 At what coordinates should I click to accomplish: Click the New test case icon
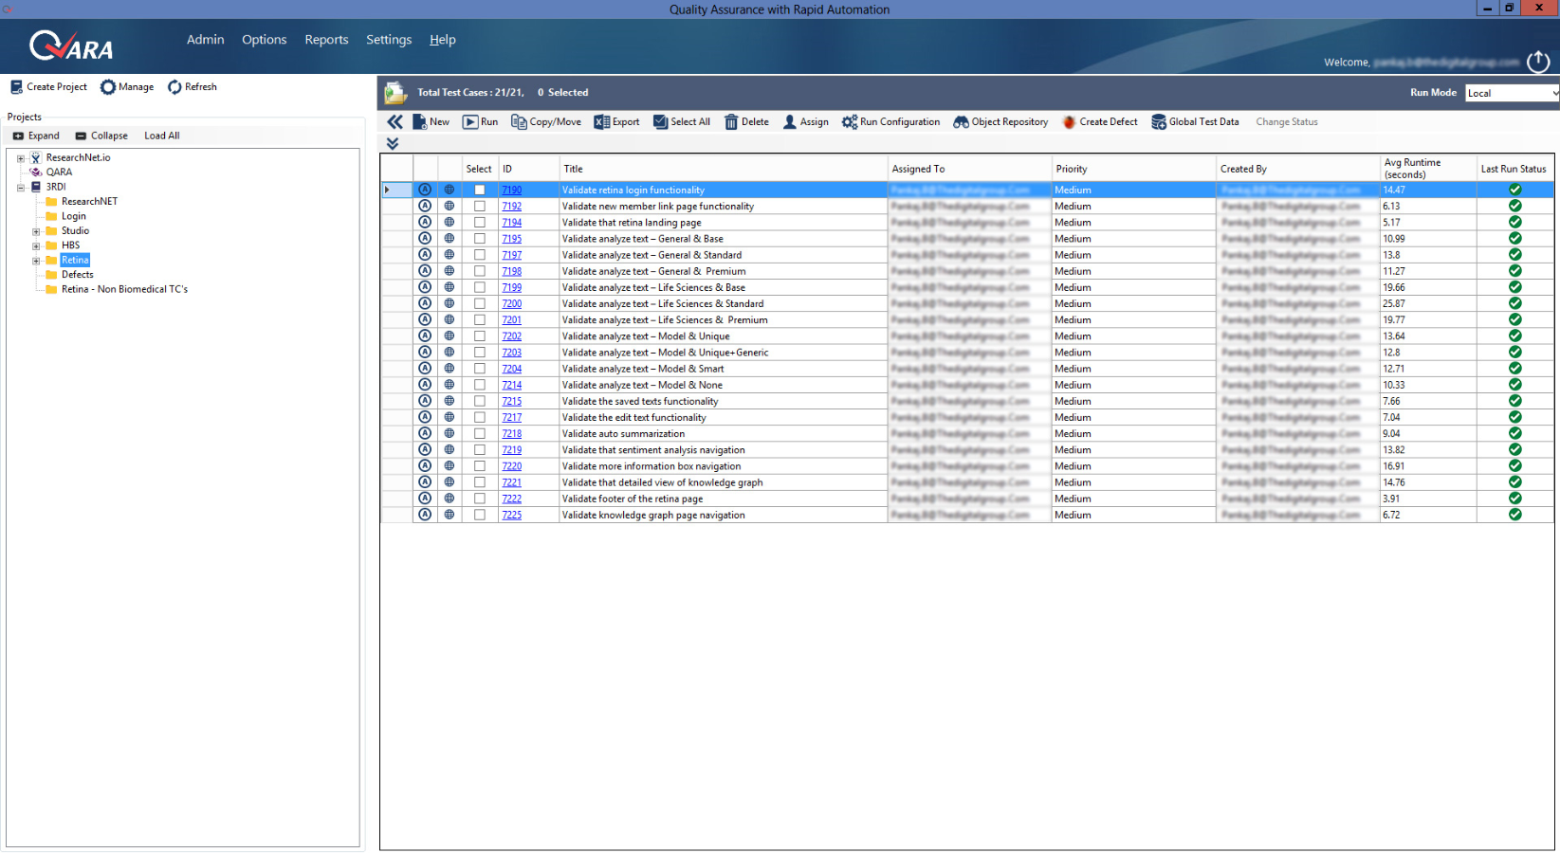click(x=420, y=122)
